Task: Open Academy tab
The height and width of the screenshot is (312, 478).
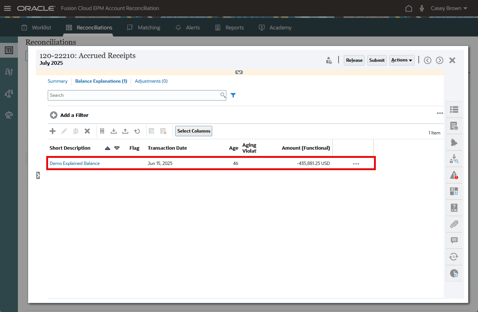Action: coord(275,28)
